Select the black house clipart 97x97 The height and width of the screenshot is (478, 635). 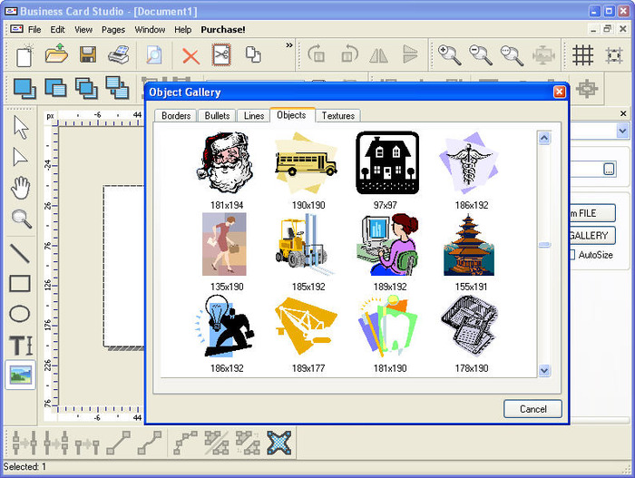pyautogui.click(x=387, y=163)
